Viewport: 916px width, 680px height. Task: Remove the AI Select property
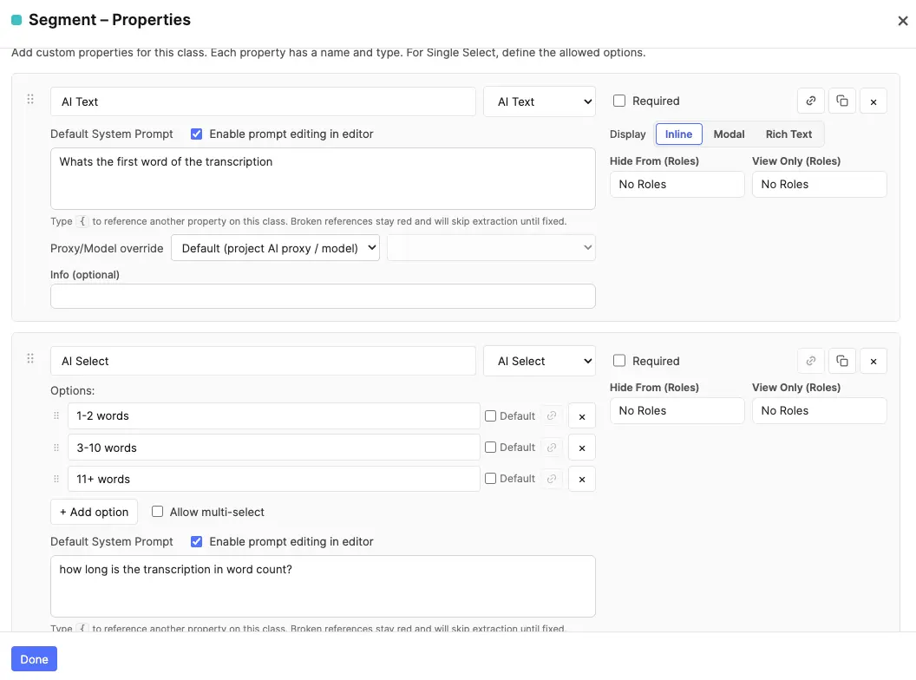point(873,362)
